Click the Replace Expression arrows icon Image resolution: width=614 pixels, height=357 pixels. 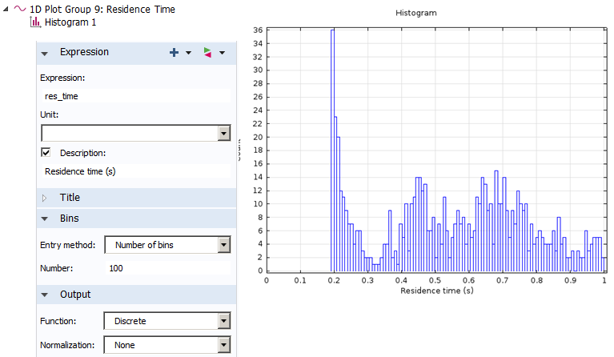207,52
